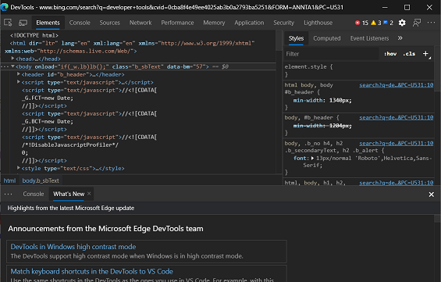Open the Computed styles tab
The image size is (441, 282).
click(x=327, y=38)
